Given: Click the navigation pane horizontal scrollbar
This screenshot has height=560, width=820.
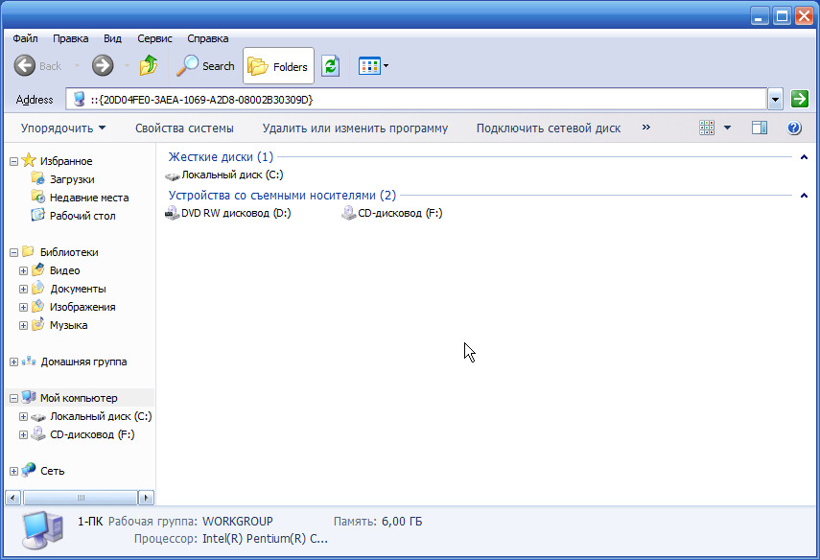Looking at the screenshot, I should (80, 498).
